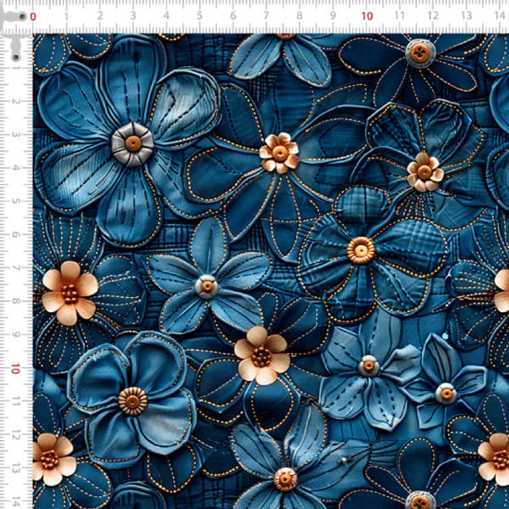This screenshot has width=509, height=509.
Task: Click the red 10 on the left ruler
Action: point(15,369)
